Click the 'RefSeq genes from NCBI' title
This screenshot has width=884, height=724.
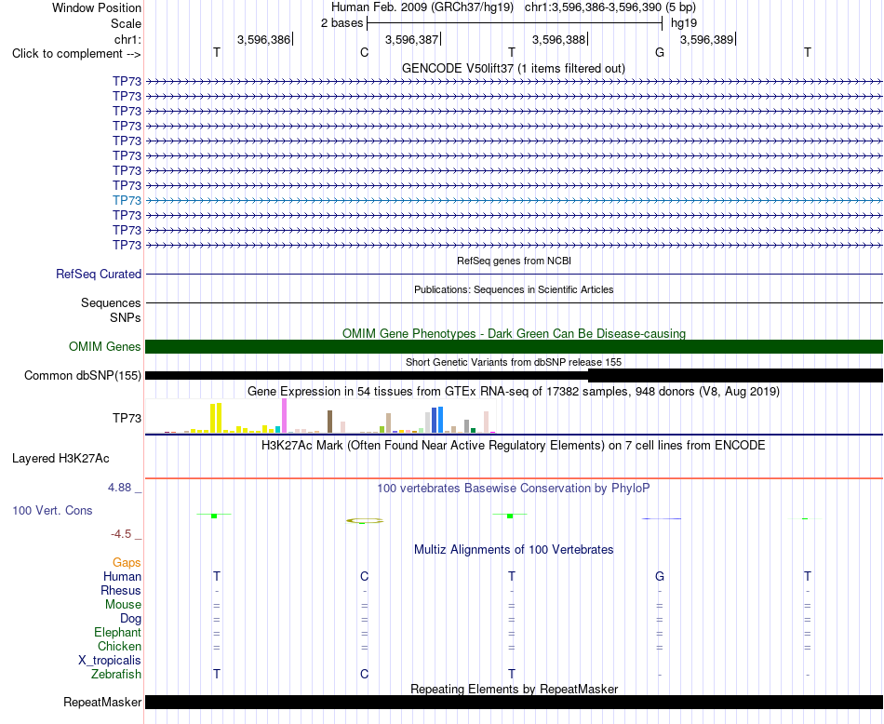click(x=514, y=261)
